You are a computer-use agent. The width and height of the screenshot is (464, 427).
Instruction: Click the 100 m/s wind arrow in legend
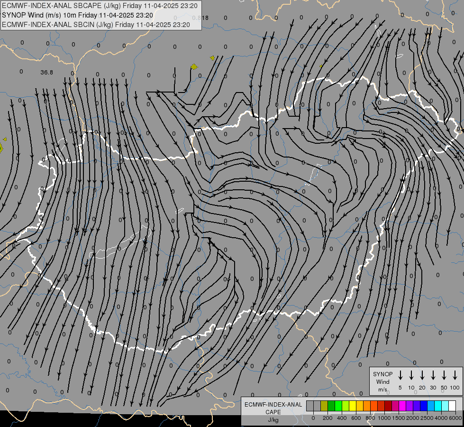pyautogui.click(x=455, y=375)
